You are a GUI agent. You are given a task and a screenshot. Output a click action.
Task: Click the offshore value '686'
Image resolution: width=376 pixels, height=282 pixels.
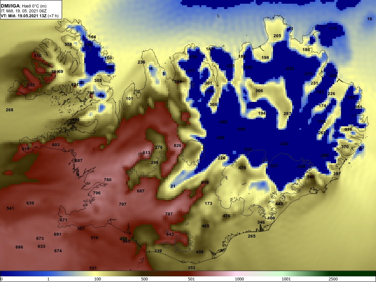[x=19, y=247]
